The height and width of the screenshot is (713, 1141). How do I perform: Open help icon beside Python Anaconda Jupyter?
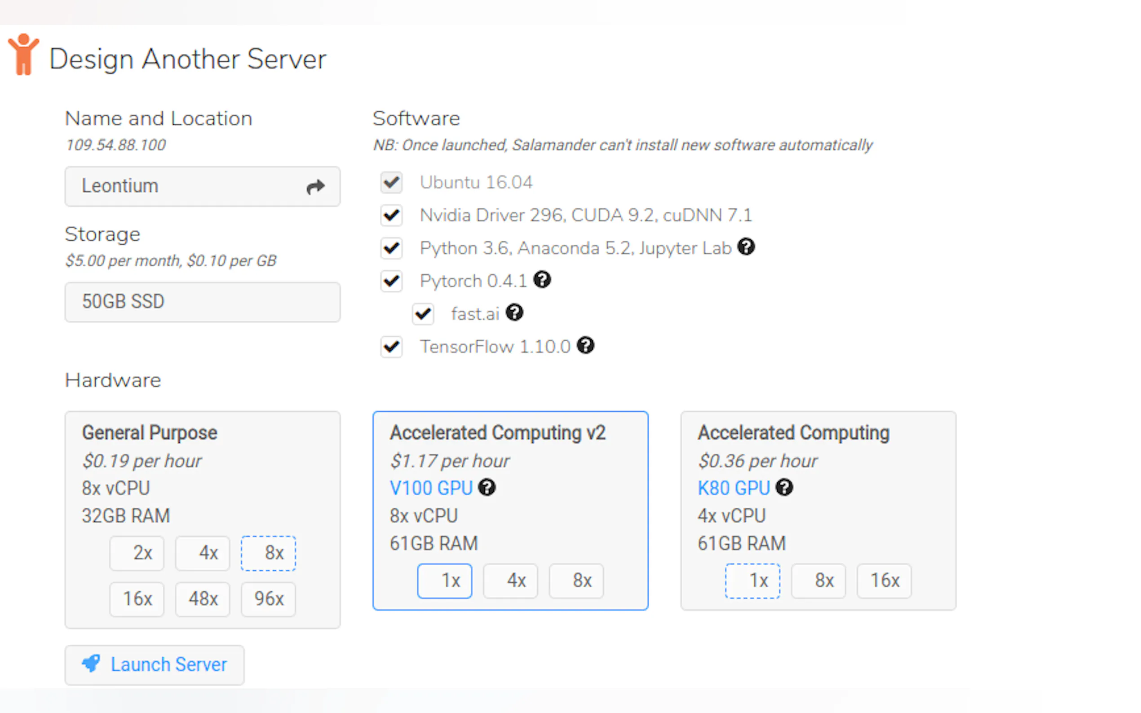(746, 246)
